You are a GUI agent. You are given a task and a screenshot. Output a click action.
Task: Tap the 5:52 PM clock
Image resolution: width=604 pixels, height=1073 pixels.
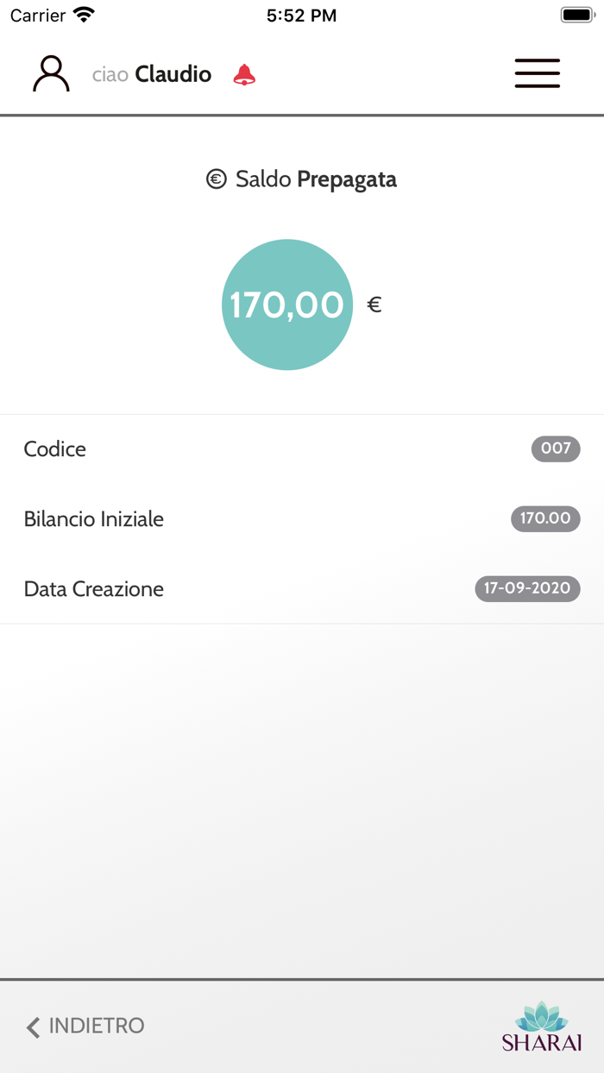click(x=301, y=16)
